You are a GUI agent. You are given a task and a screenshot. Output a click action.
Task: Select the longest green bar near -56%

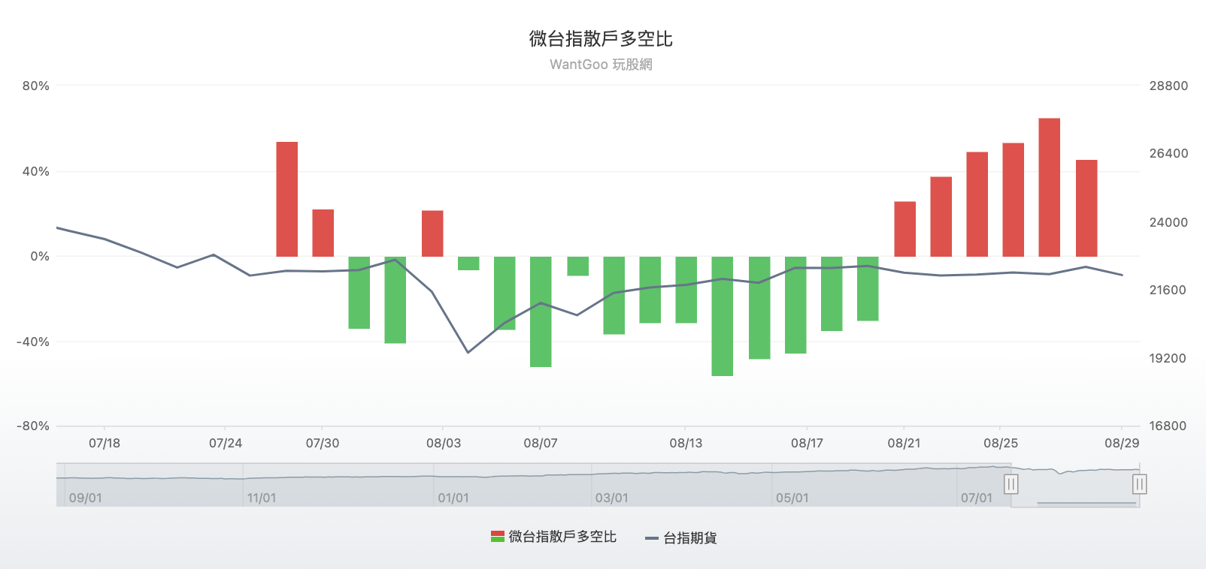tap(723, 316)
